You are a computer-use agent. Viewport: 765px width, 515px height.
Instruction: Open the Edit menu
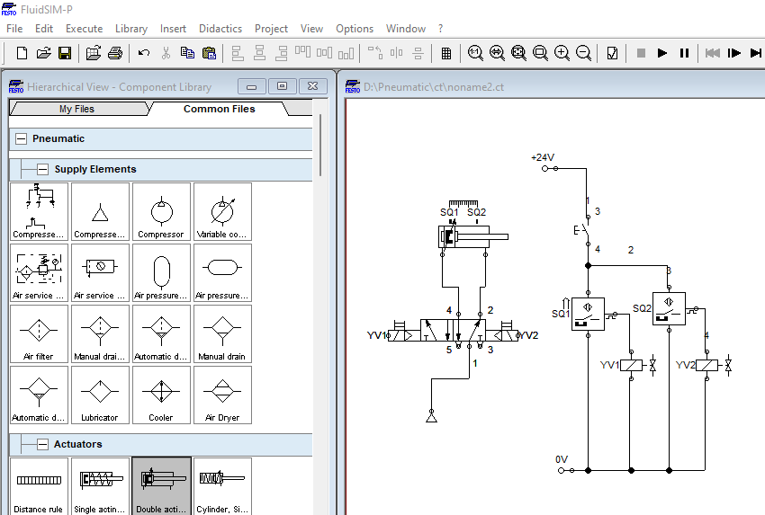click(x=44, y=29)
